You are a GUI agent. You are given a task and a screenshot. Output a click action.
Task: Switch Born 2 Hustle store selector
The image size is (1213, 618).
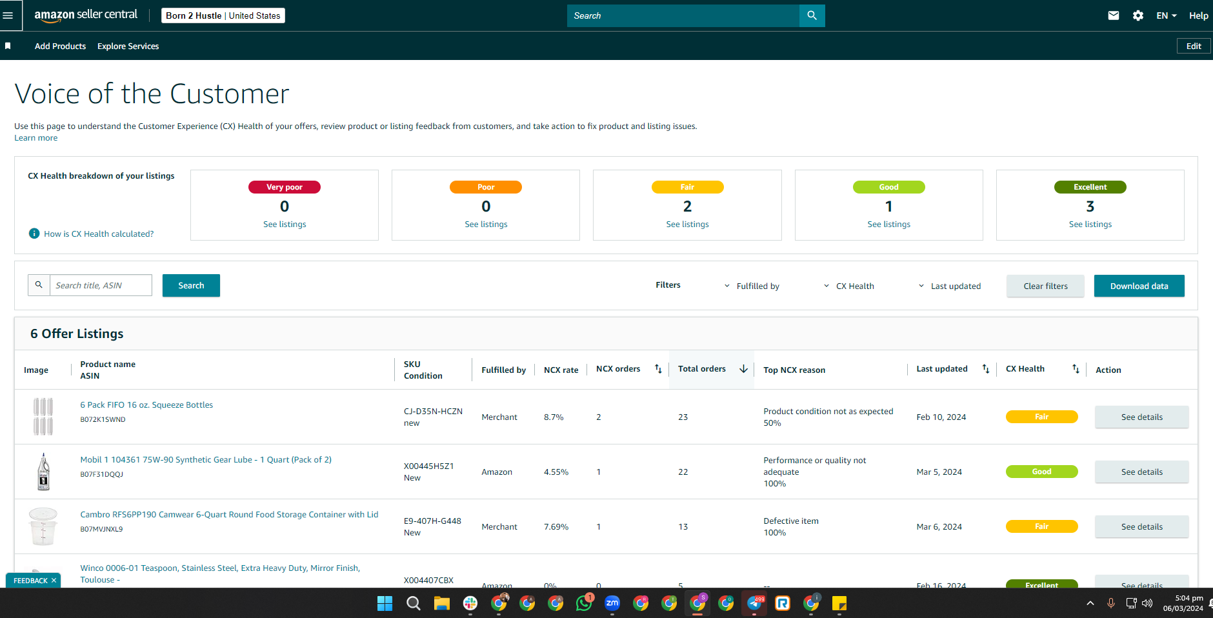click(x=223, y=15)
